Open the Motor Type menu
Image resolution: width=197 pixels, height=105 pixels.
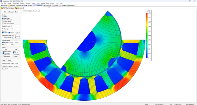[x=16, y=3]
